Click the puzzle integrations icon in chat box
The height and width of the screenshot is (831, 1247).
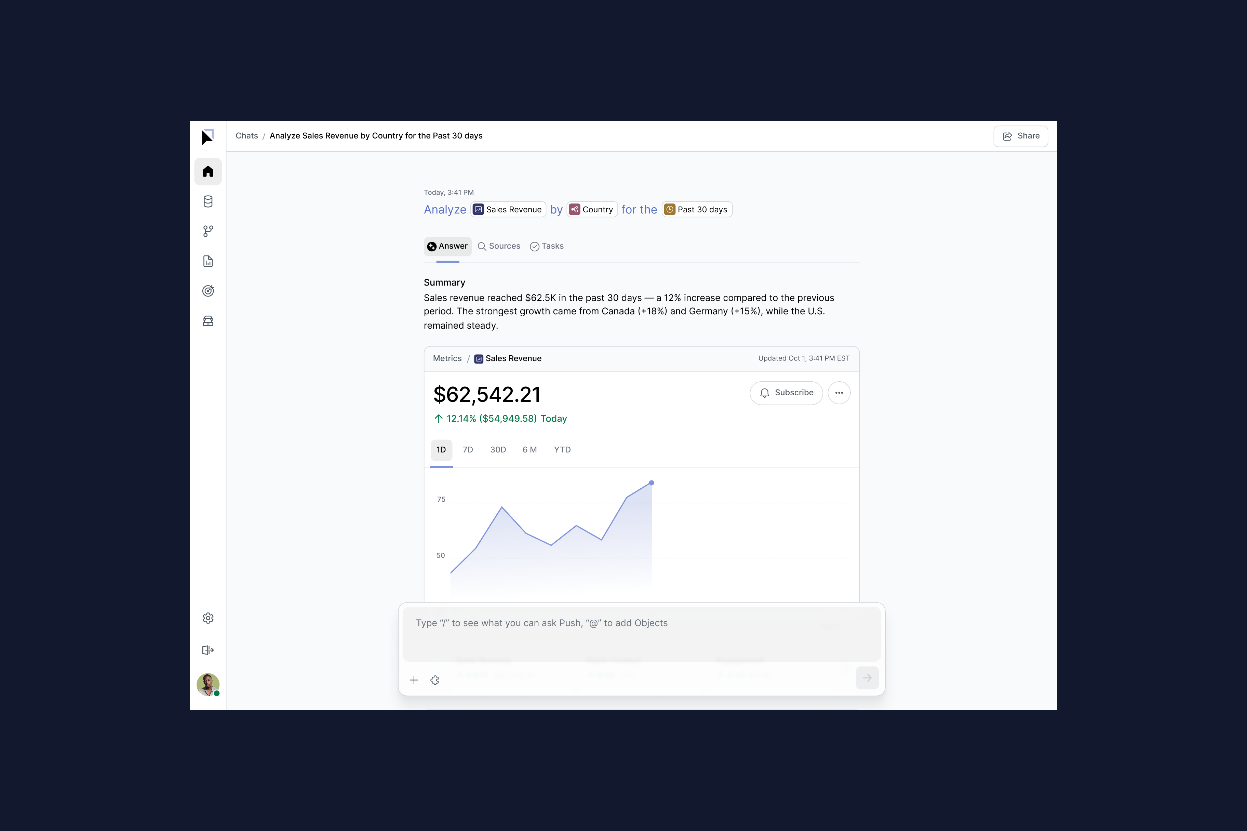click(435, 680)
